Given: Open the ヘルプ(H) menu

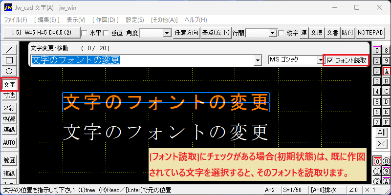Looking at the screenshot, I should [x=196, y=20].
